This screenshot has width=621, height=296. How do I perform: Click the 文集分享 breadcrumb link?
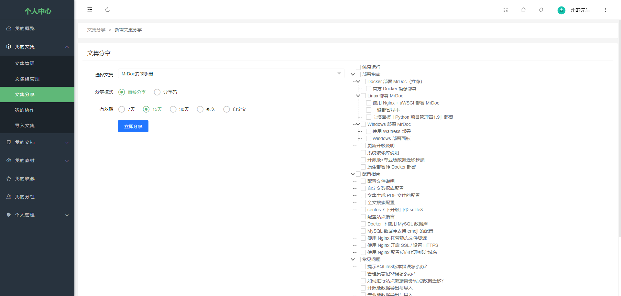pyautogui.click(x=96, y=30)
